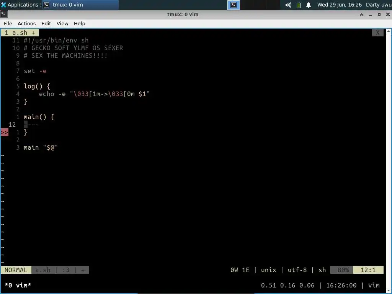This screenshot has height=294, width=392.
Task: Click the NORMAL mode indicator in statusline
Action: coord(16,270)
